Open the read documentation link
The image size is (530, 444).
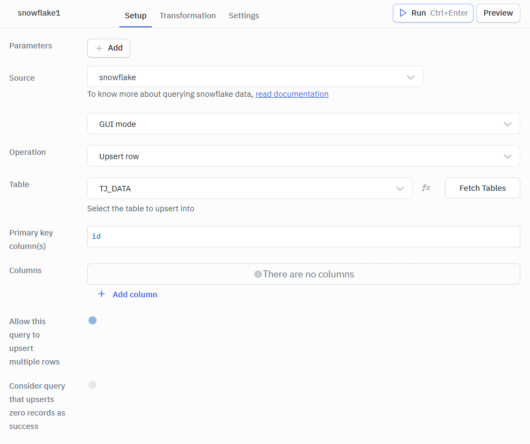[292, 94]
